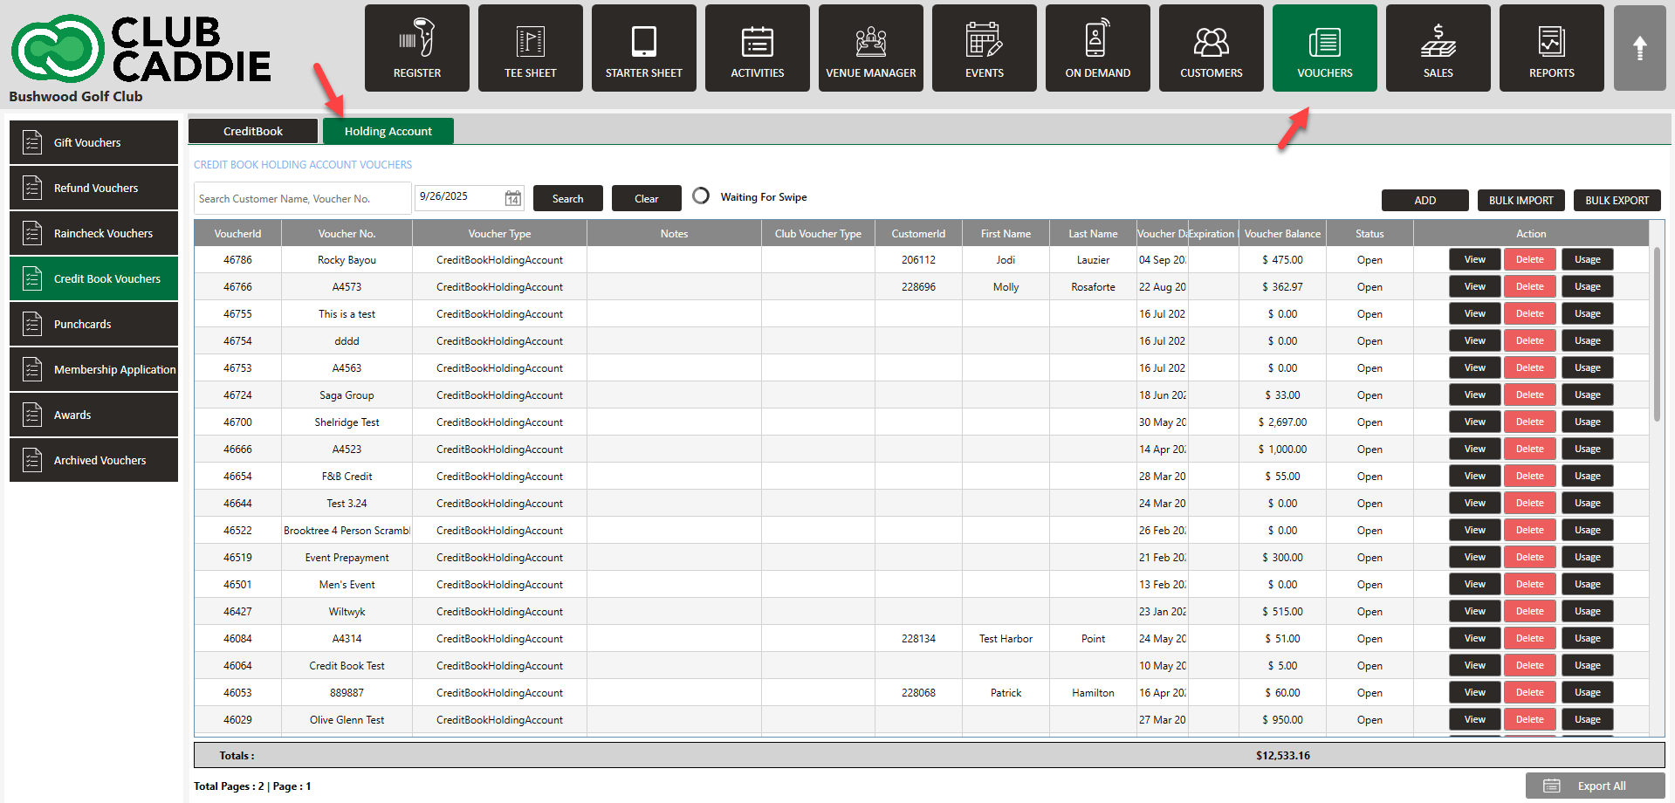Enable the Waiting For Swipe radio button

coord(701,196)
